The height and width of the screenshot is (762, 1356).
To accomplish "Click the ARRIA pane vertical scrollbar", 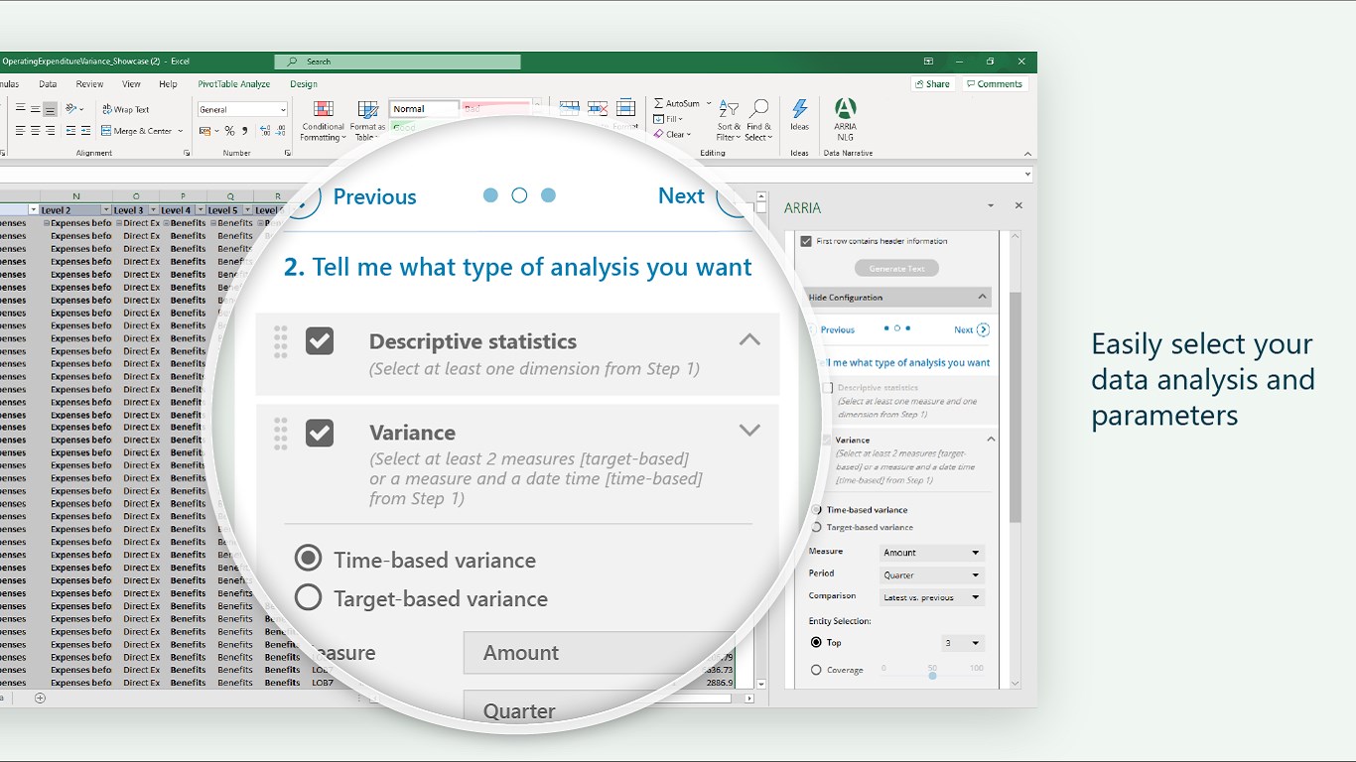I will pos(1015,407).
